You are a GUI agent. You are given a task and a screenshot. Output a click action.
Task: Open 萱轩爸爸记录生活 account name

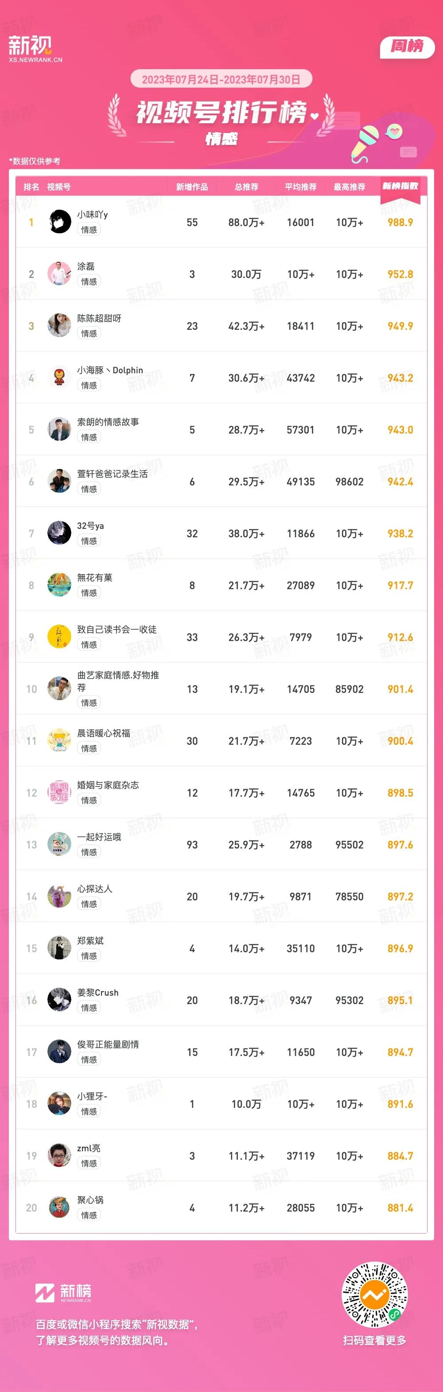[x=113, y=474]
